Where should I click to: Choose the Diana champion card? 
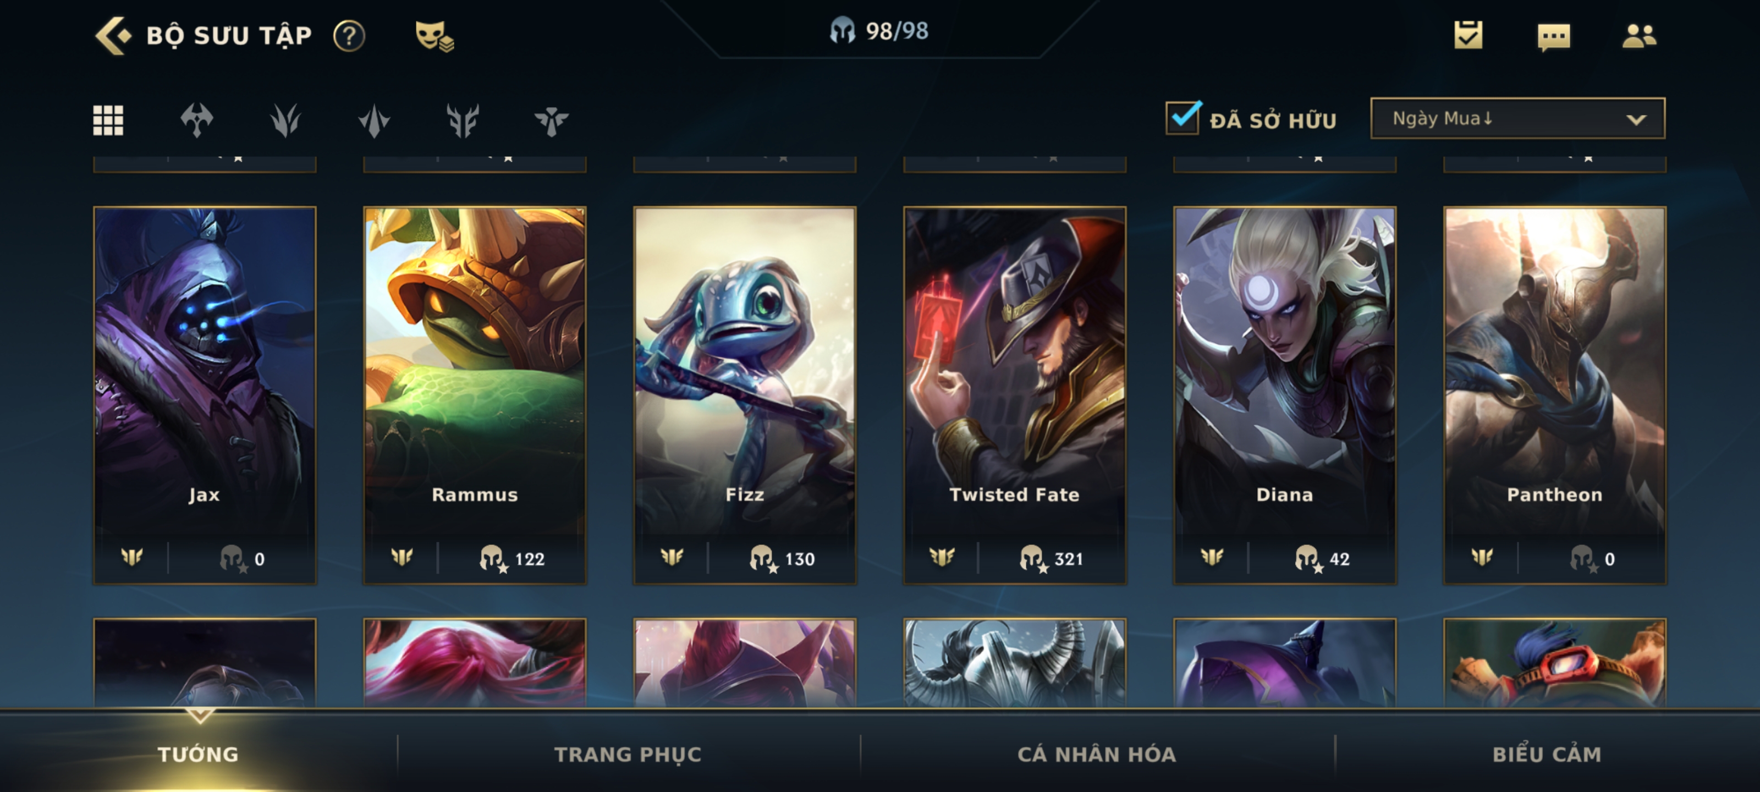pos(1284,395)
